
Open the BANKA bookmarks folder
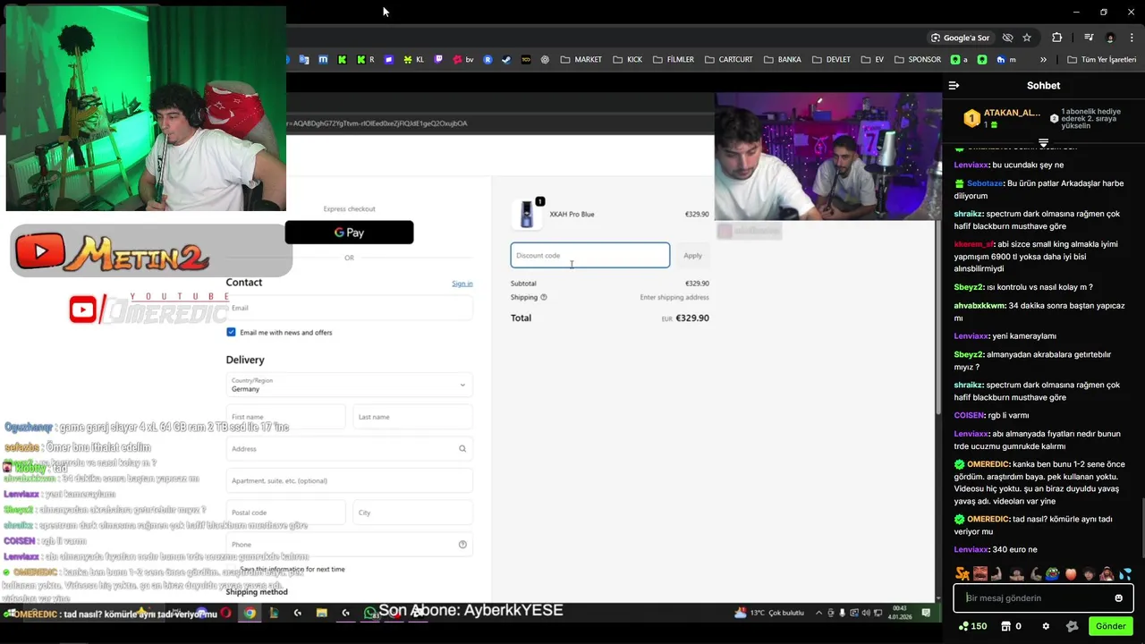coord(782,60)
